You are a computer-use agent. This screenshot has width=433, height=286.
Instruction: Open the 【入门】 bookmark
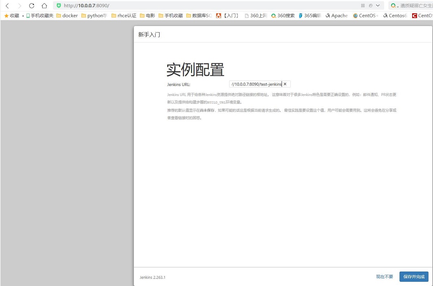(227, 16)
